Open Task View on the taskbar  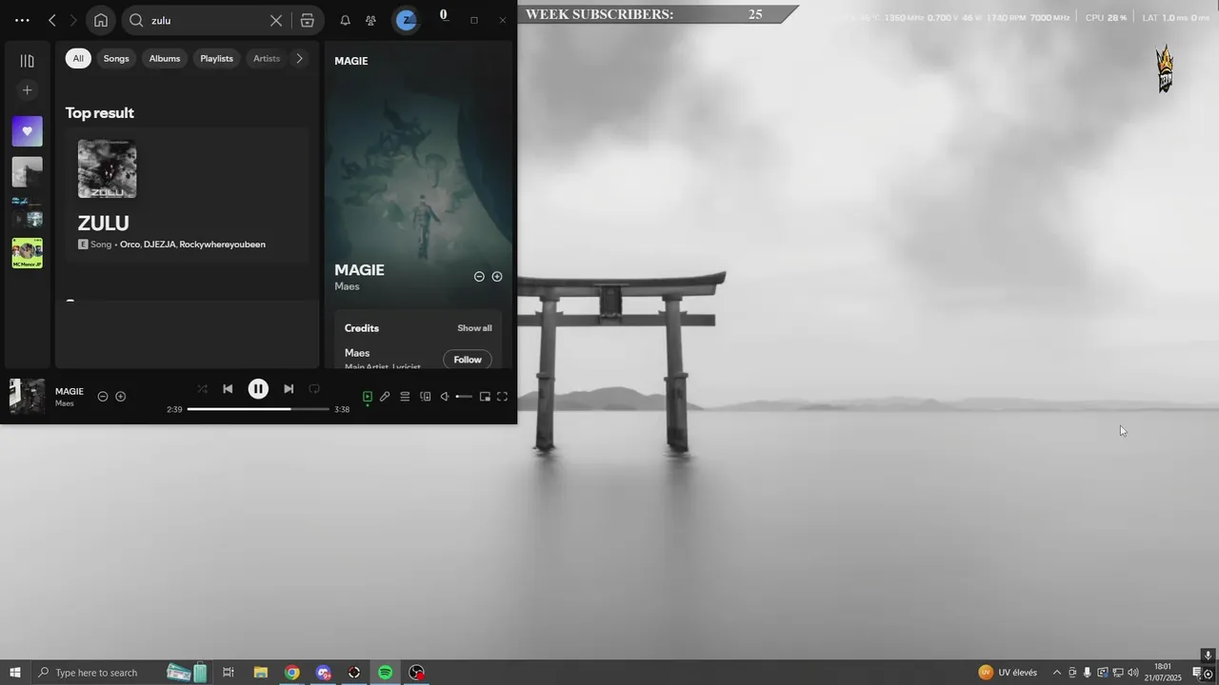tap(229, 673)
